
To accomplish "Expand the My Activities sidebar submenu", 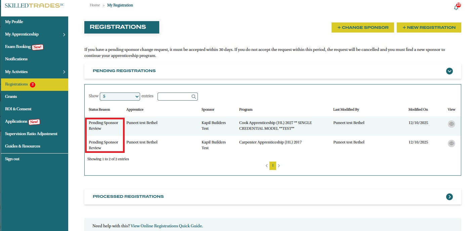I will [64, 72].
